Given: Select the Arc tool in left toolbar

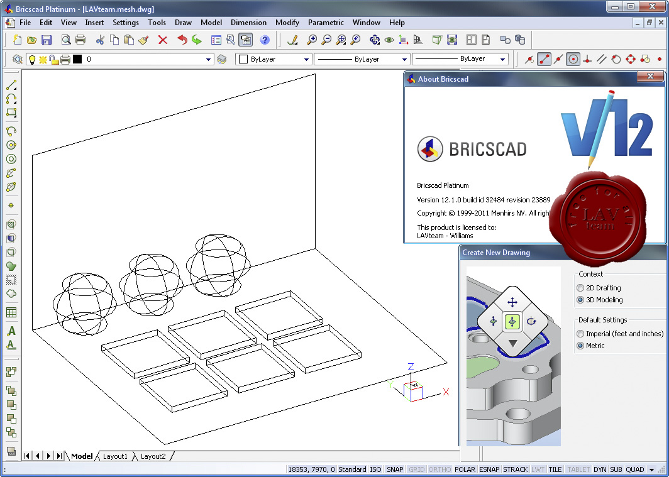Looking at the screenshot, I should click(11, 131).
